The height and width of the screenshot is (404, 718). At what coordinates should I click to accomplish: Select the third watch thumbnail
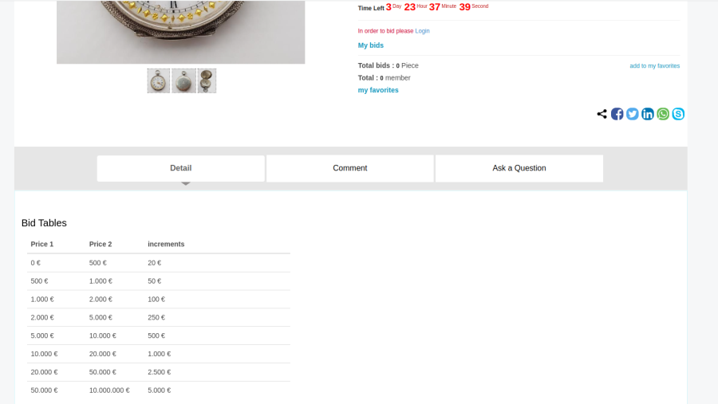point(207,80)
